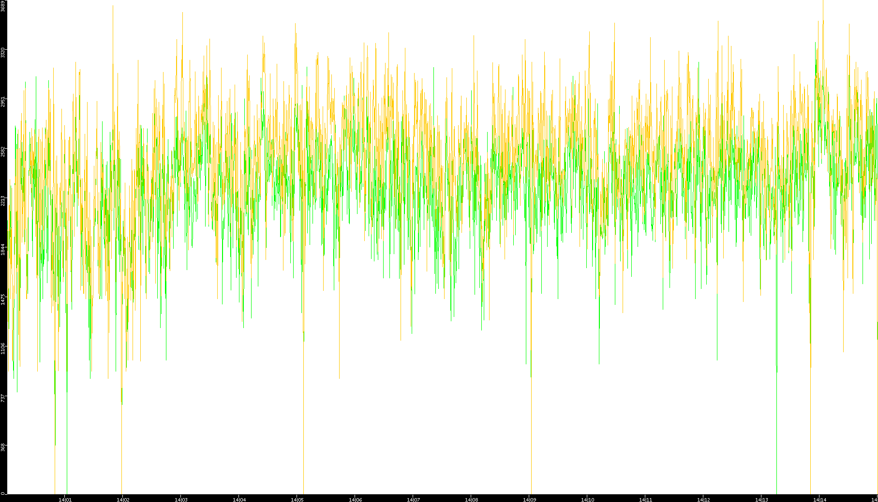This screenshot has height=502, width=878.
Task: Pick the 1106 value axis label
Action: point(3,348)
